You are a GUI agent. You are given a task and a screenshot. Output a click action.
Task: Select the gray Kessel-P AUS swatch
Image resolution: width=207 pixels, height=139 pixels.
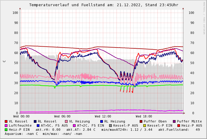click(x=111, y=125)
